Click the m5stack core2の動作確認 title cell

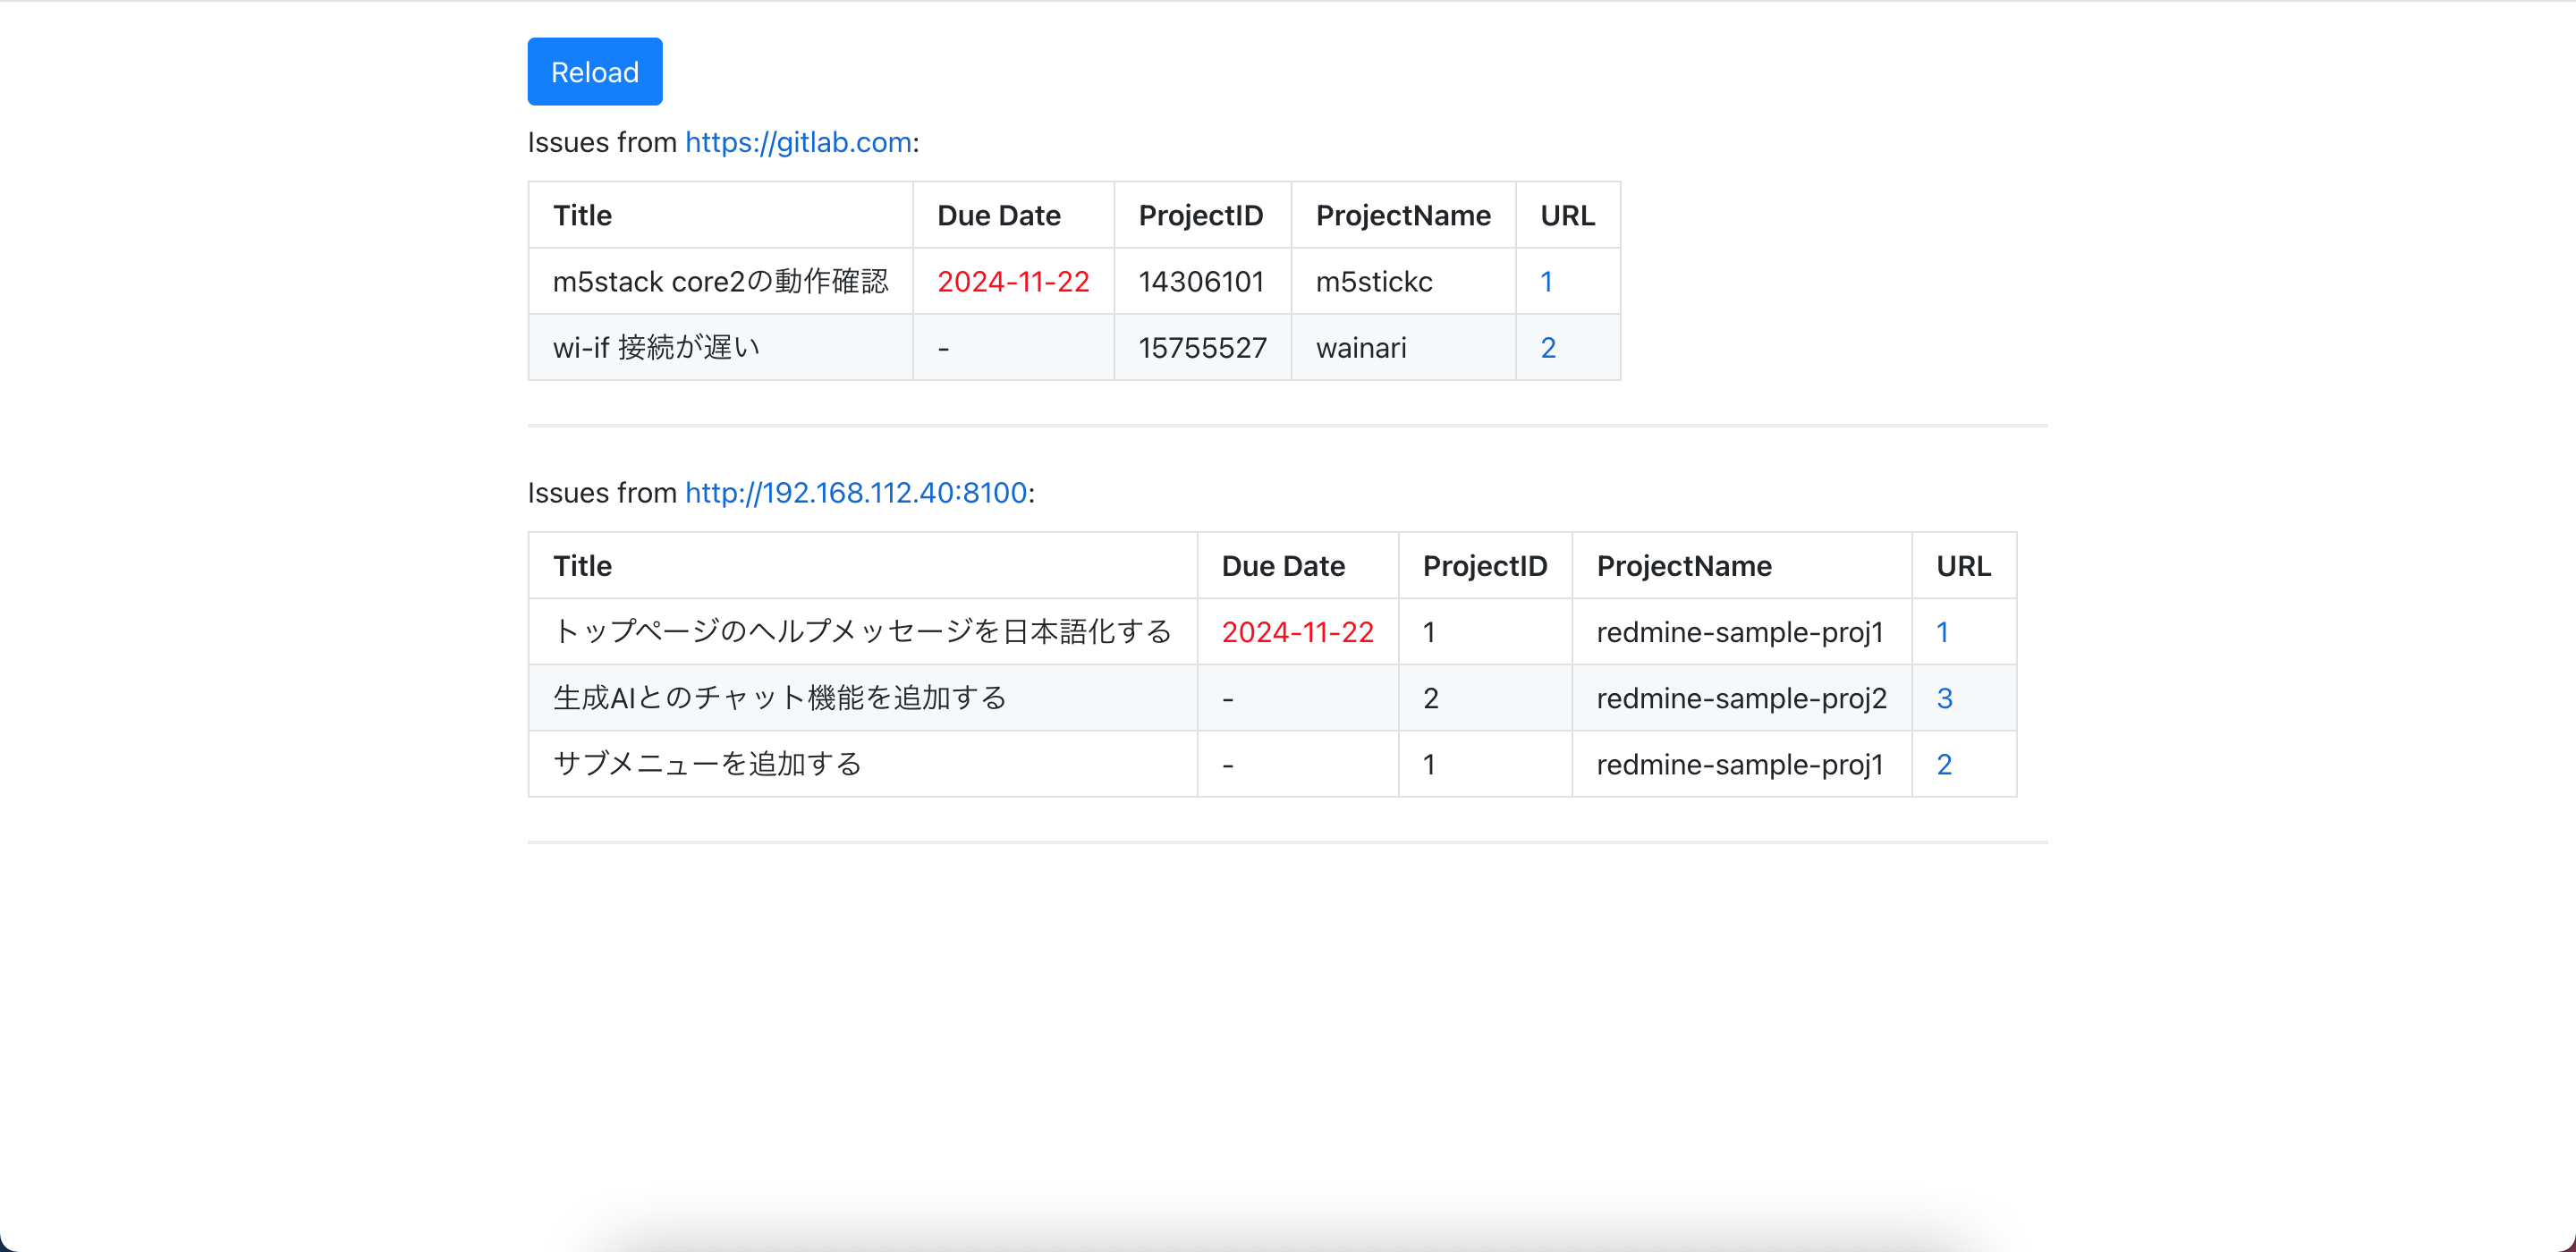tap(720, 282)
